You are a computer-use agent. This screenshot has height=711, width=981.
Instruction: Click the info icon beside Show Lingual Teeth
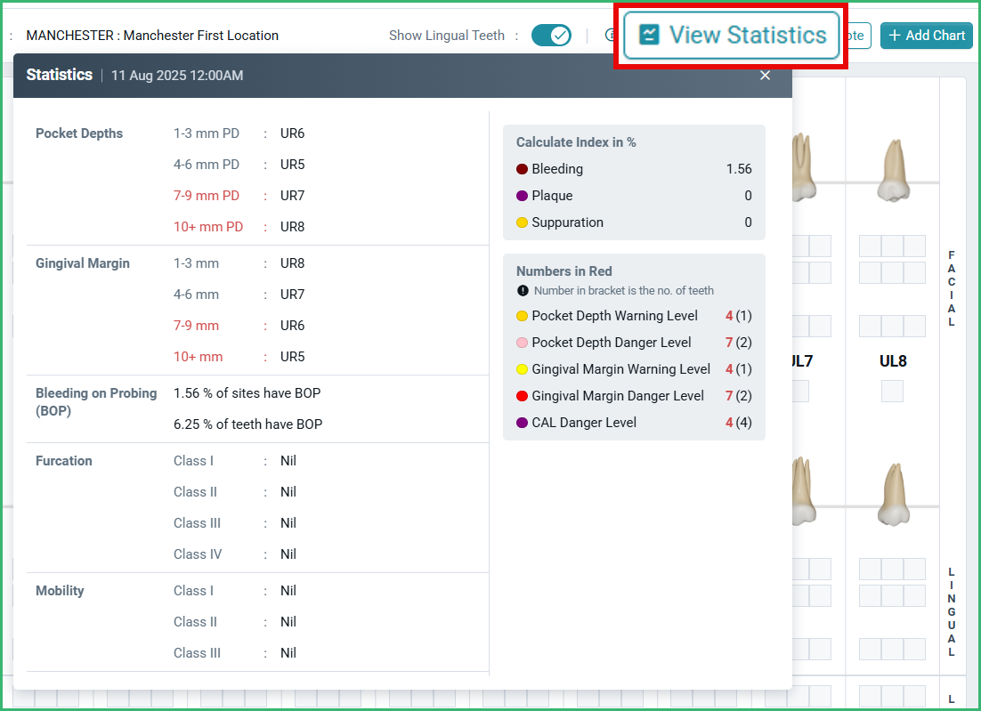[612, 35]
